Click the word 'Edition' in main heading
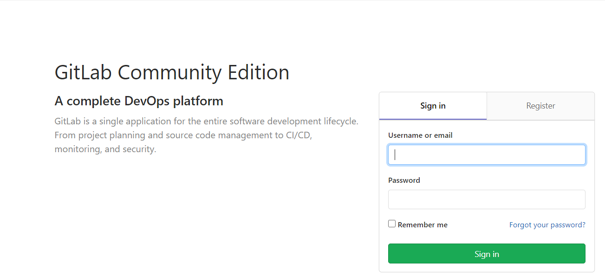This screenshot has width=605, height=276. (x=258, y=73)
